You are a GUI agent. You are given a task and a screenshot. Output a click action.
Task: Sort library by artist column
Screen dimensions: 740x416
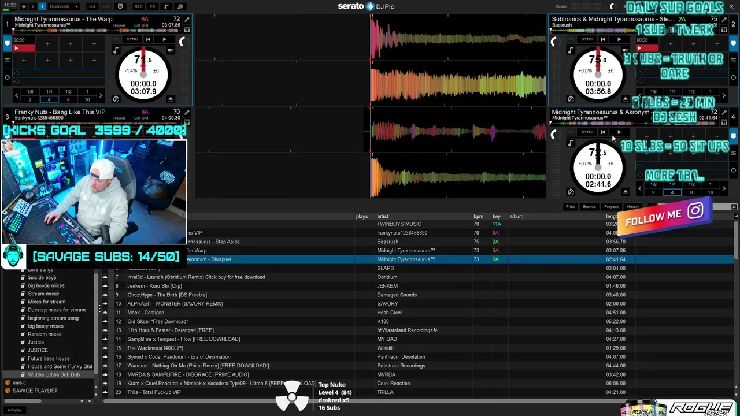383,216
